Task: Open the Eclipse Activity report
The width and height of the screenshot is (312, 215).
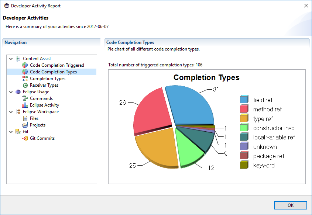Action: coord(44,105)
